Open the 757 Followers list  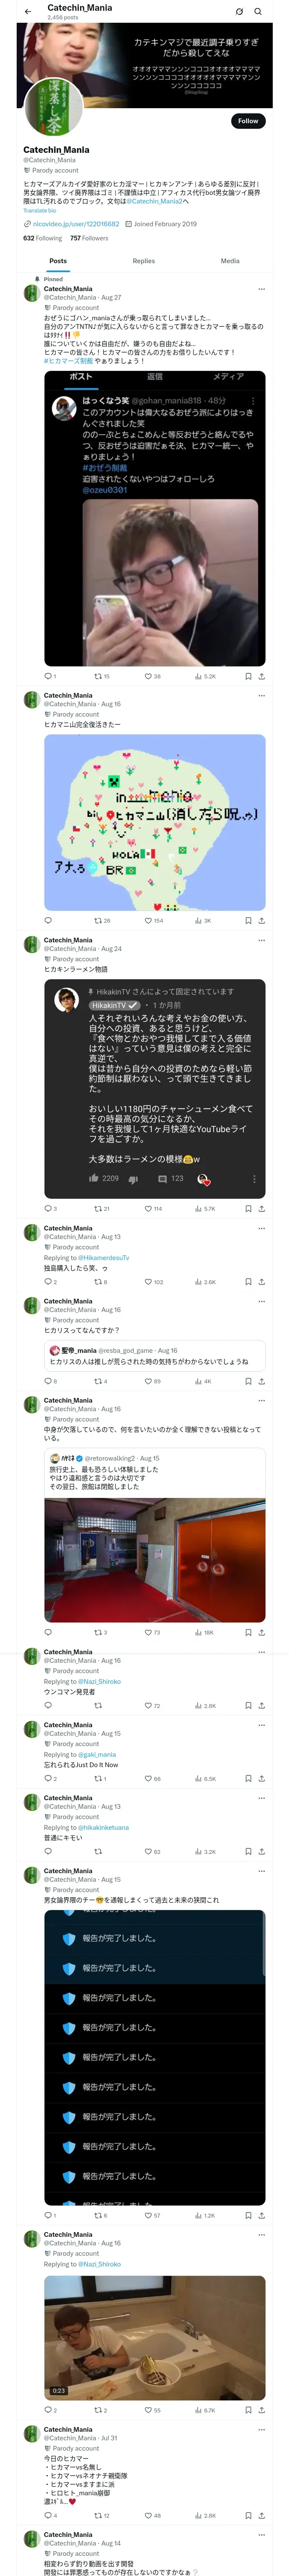click(89, 238)
